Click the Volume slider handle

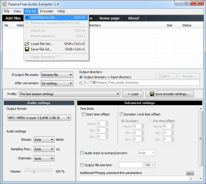click(x=34, y=172)
